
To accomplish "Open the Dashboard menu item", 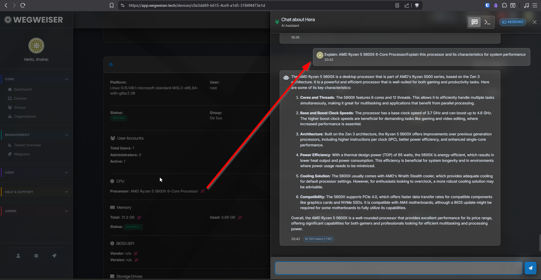I will (23, 89).
